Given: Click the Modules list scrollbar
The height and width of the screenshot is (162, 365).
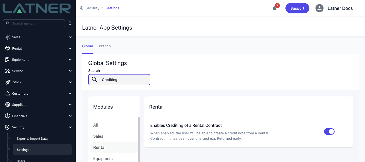Looking at the screenshot, I should click(x=139, y=139).
